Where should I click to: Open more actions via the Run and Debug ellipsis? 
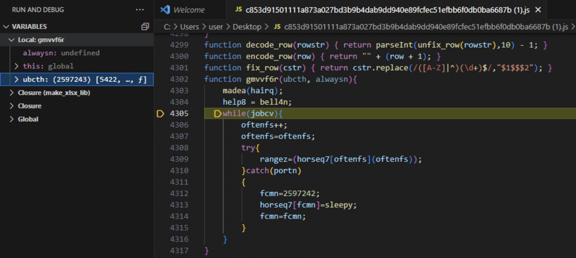(140, 10)
